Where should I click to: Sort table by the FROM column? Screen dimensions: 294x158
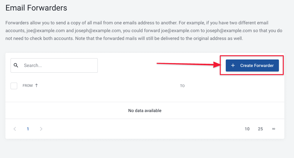27,86
